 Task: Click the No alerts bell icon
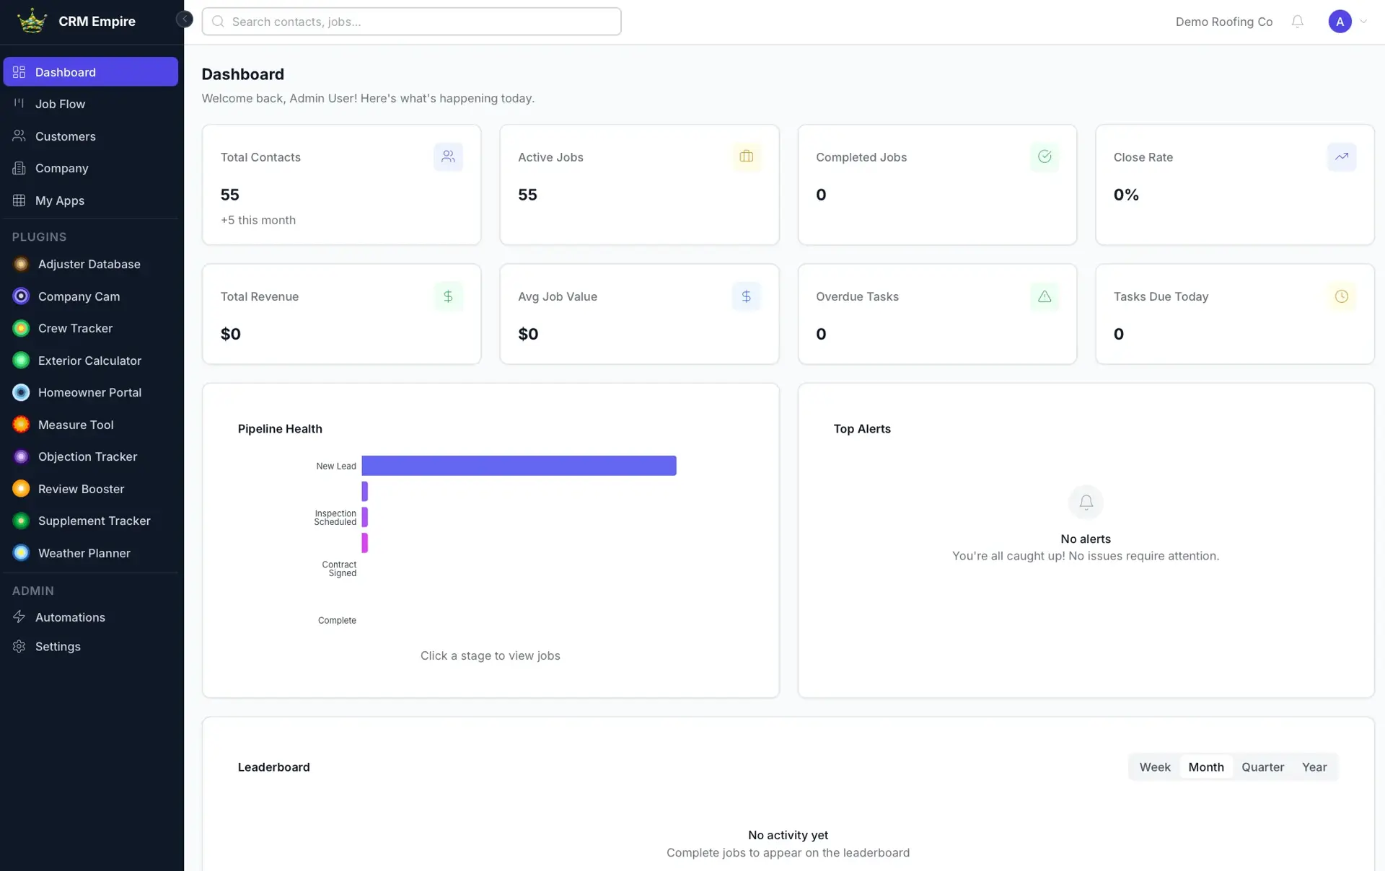[1086, 503]
